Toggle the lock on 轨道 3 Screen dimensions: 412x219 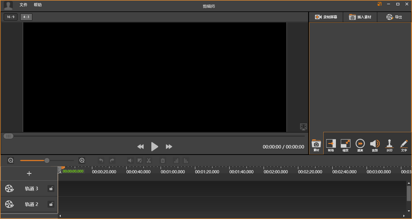pyautogui.click(x=51, y=188)
